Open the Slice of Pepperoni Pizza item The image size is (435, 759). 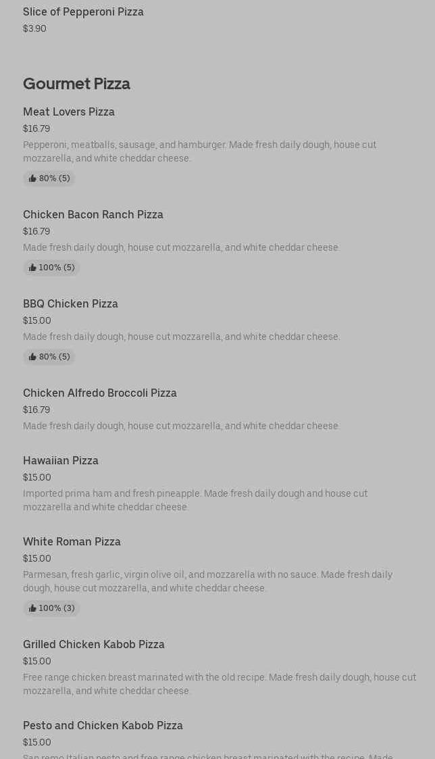83,11
